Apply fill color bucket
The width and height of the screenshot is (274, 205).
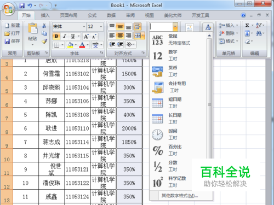tap(70, 45)
